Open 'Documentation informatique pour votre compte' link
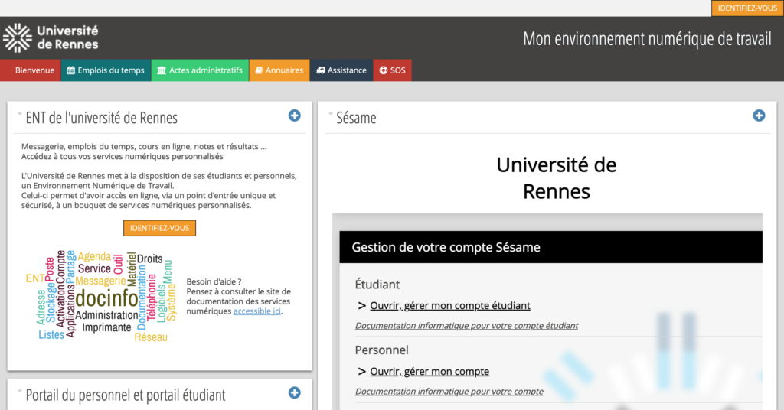 [449, 392]
